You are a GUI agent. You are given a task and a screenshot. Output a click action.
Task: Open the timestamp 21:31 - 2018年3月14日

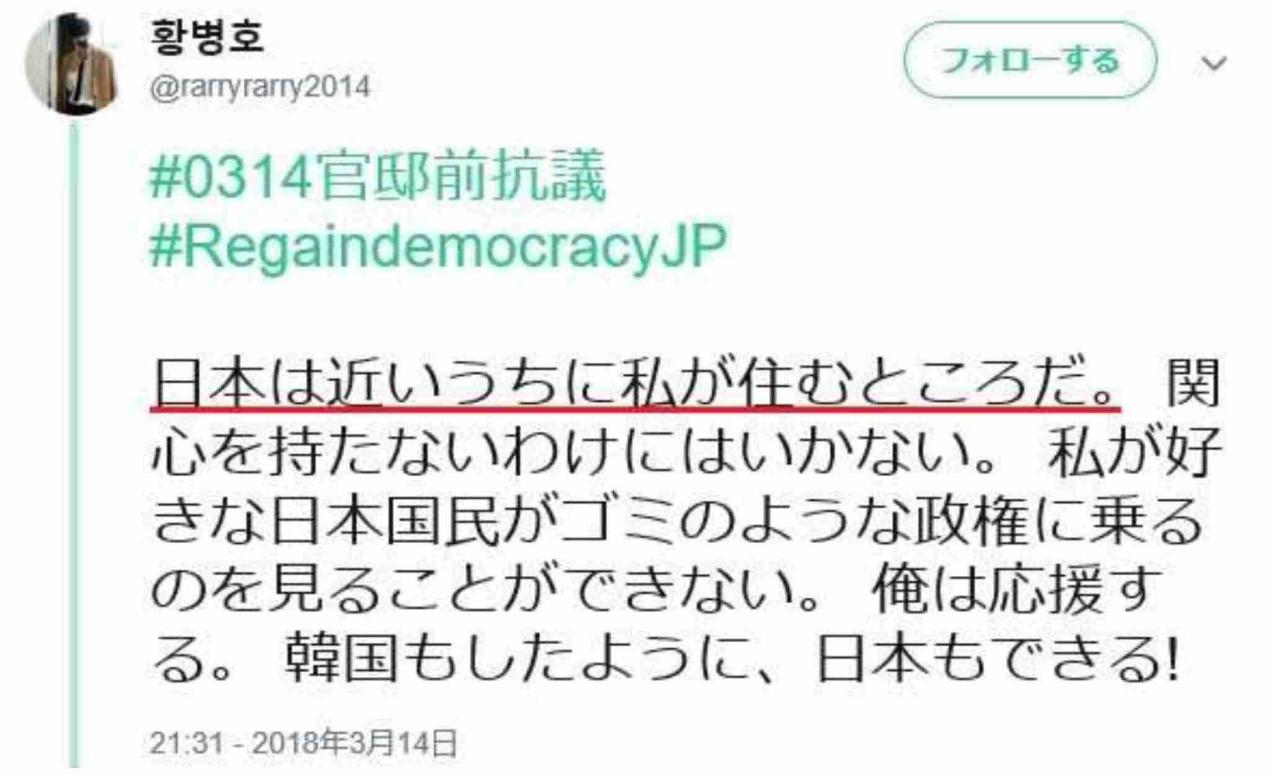(x=303, y=743)
